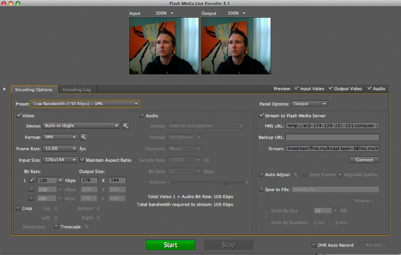Open video device settings wrench

point(126,126)
